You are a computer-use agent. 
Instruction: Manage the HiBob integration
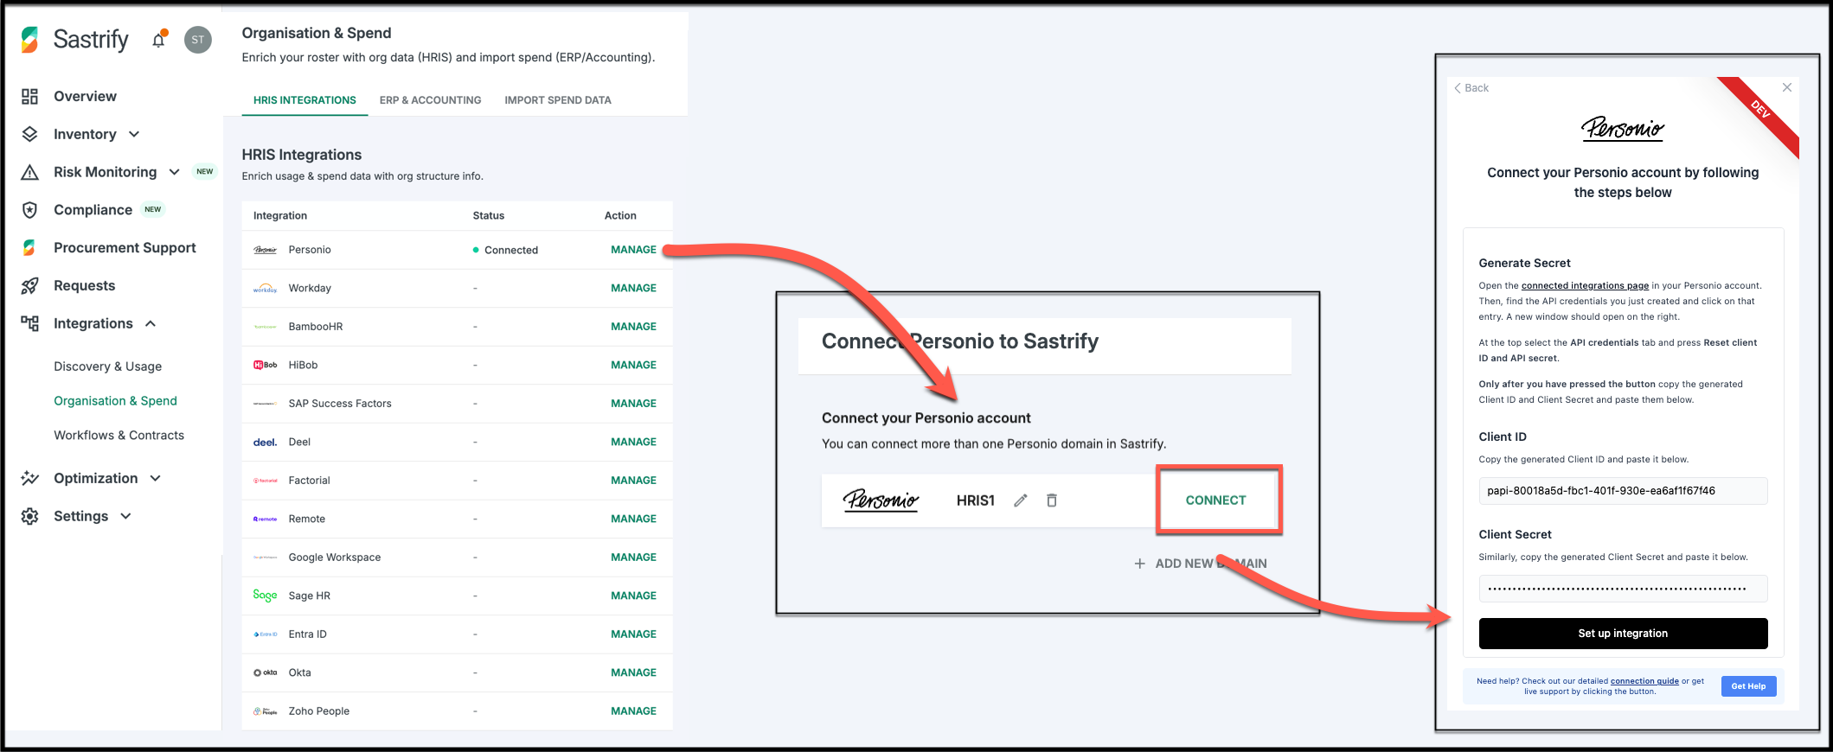click(634, 365)
